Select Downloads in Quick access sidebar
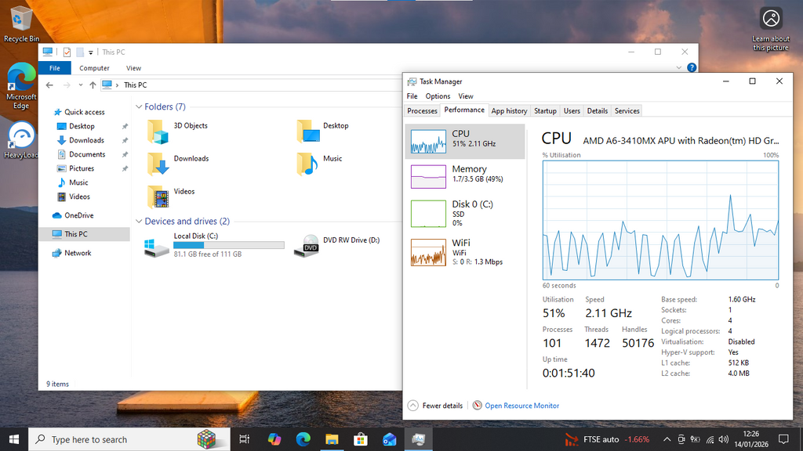Viewport: 803px width, 451px height. click(x=86, y=140)
